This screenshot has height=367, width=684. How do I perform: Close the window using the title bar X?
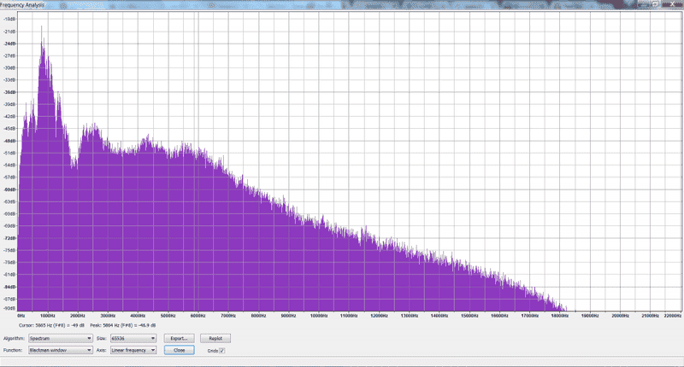(x=670, y=4)
